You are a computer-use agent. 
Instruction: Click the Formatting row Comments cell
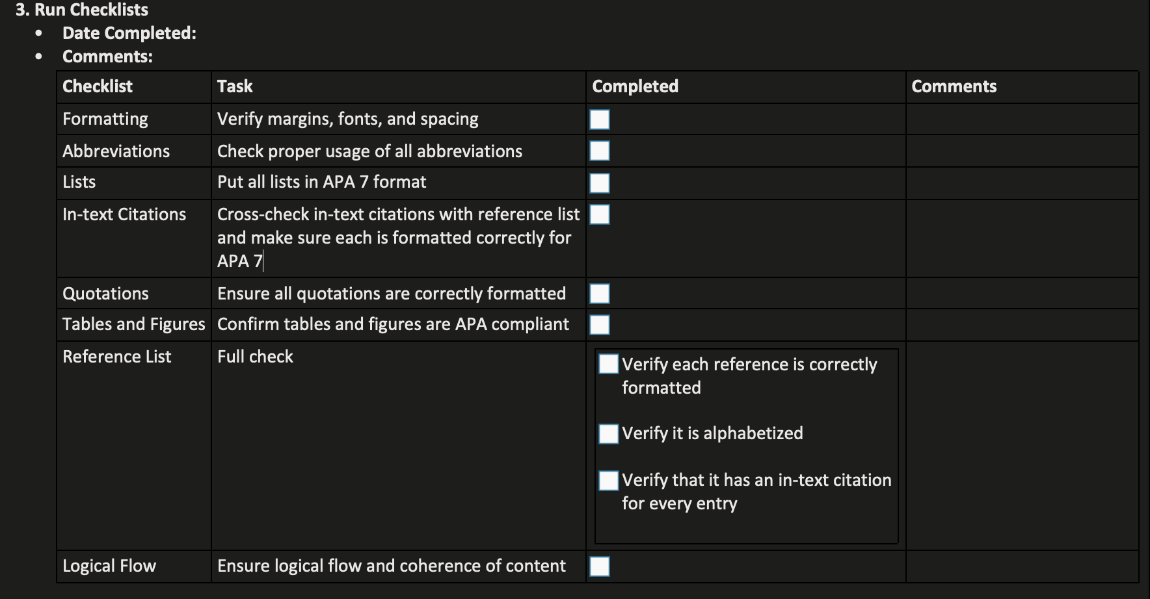(1021, 120)
